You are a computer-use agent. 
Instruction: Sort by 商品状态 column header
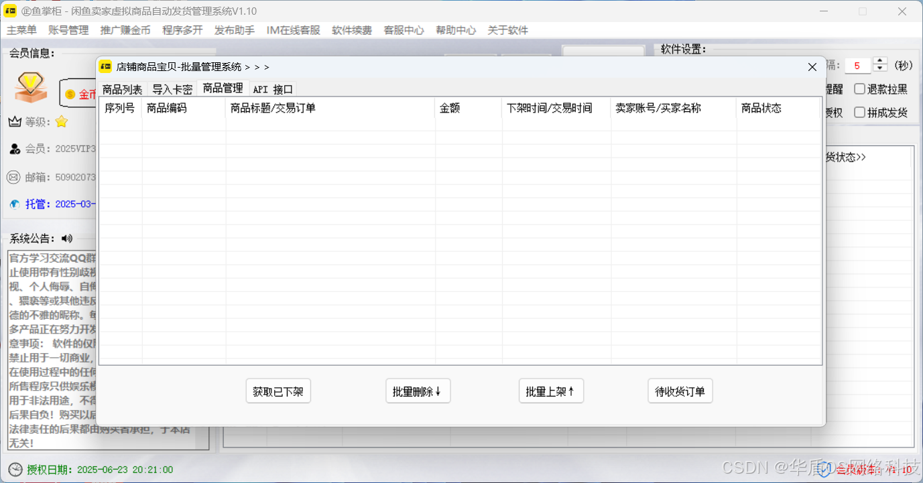click(x=778, y=108)
